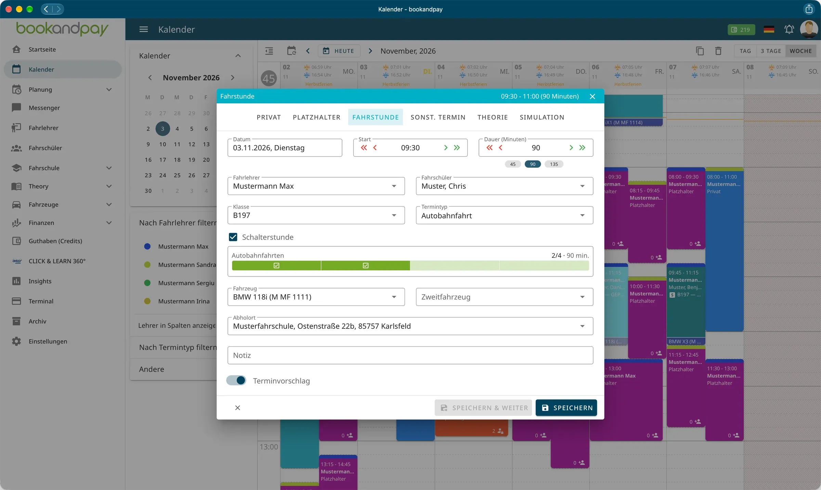Click the trash delete icon in calendar toolbar
Viewport: 821px width, 490px height.
click(x=718, y=51)
